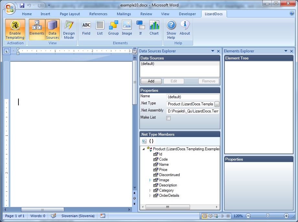The width and height of the screenshot is (298, 222).
Task: Click the spelling check status icon
Action: click(x=53, y=216)
